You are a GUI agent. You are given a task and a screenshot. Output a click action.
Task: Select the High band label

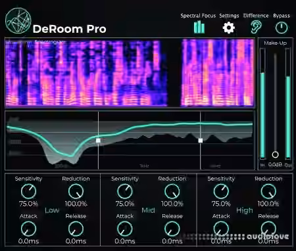[x=245, y=211]
